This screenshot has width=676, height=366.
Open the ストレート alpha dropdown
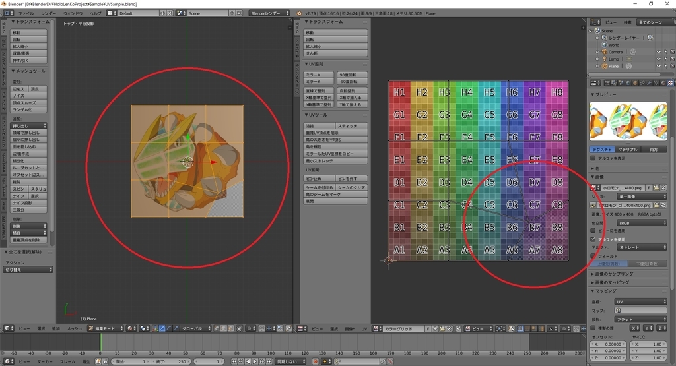[x=642, y=247]
